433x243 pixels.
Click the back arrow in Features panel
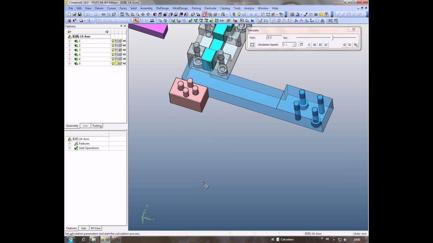coord(69,32)
